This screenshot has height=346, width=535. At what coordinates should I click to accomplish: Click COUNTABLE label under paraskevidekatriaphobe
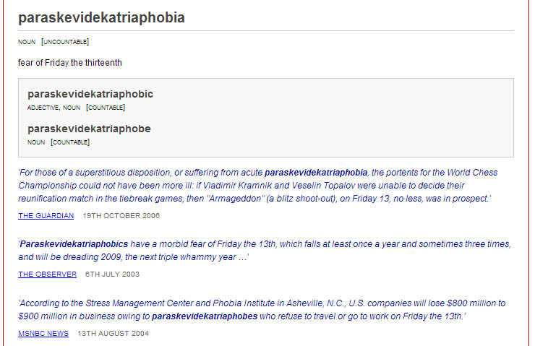[x=70, y=142]
